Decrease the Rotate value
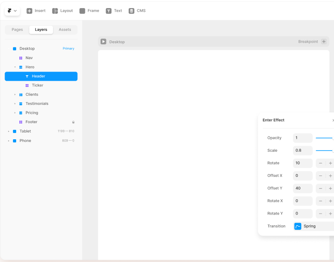Image resolution: width=334 pixels, height=262 pixels. [321, 163]
